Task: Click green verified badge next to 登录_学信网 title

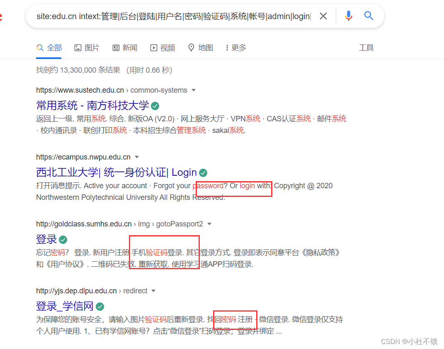Action: [99, 307]
